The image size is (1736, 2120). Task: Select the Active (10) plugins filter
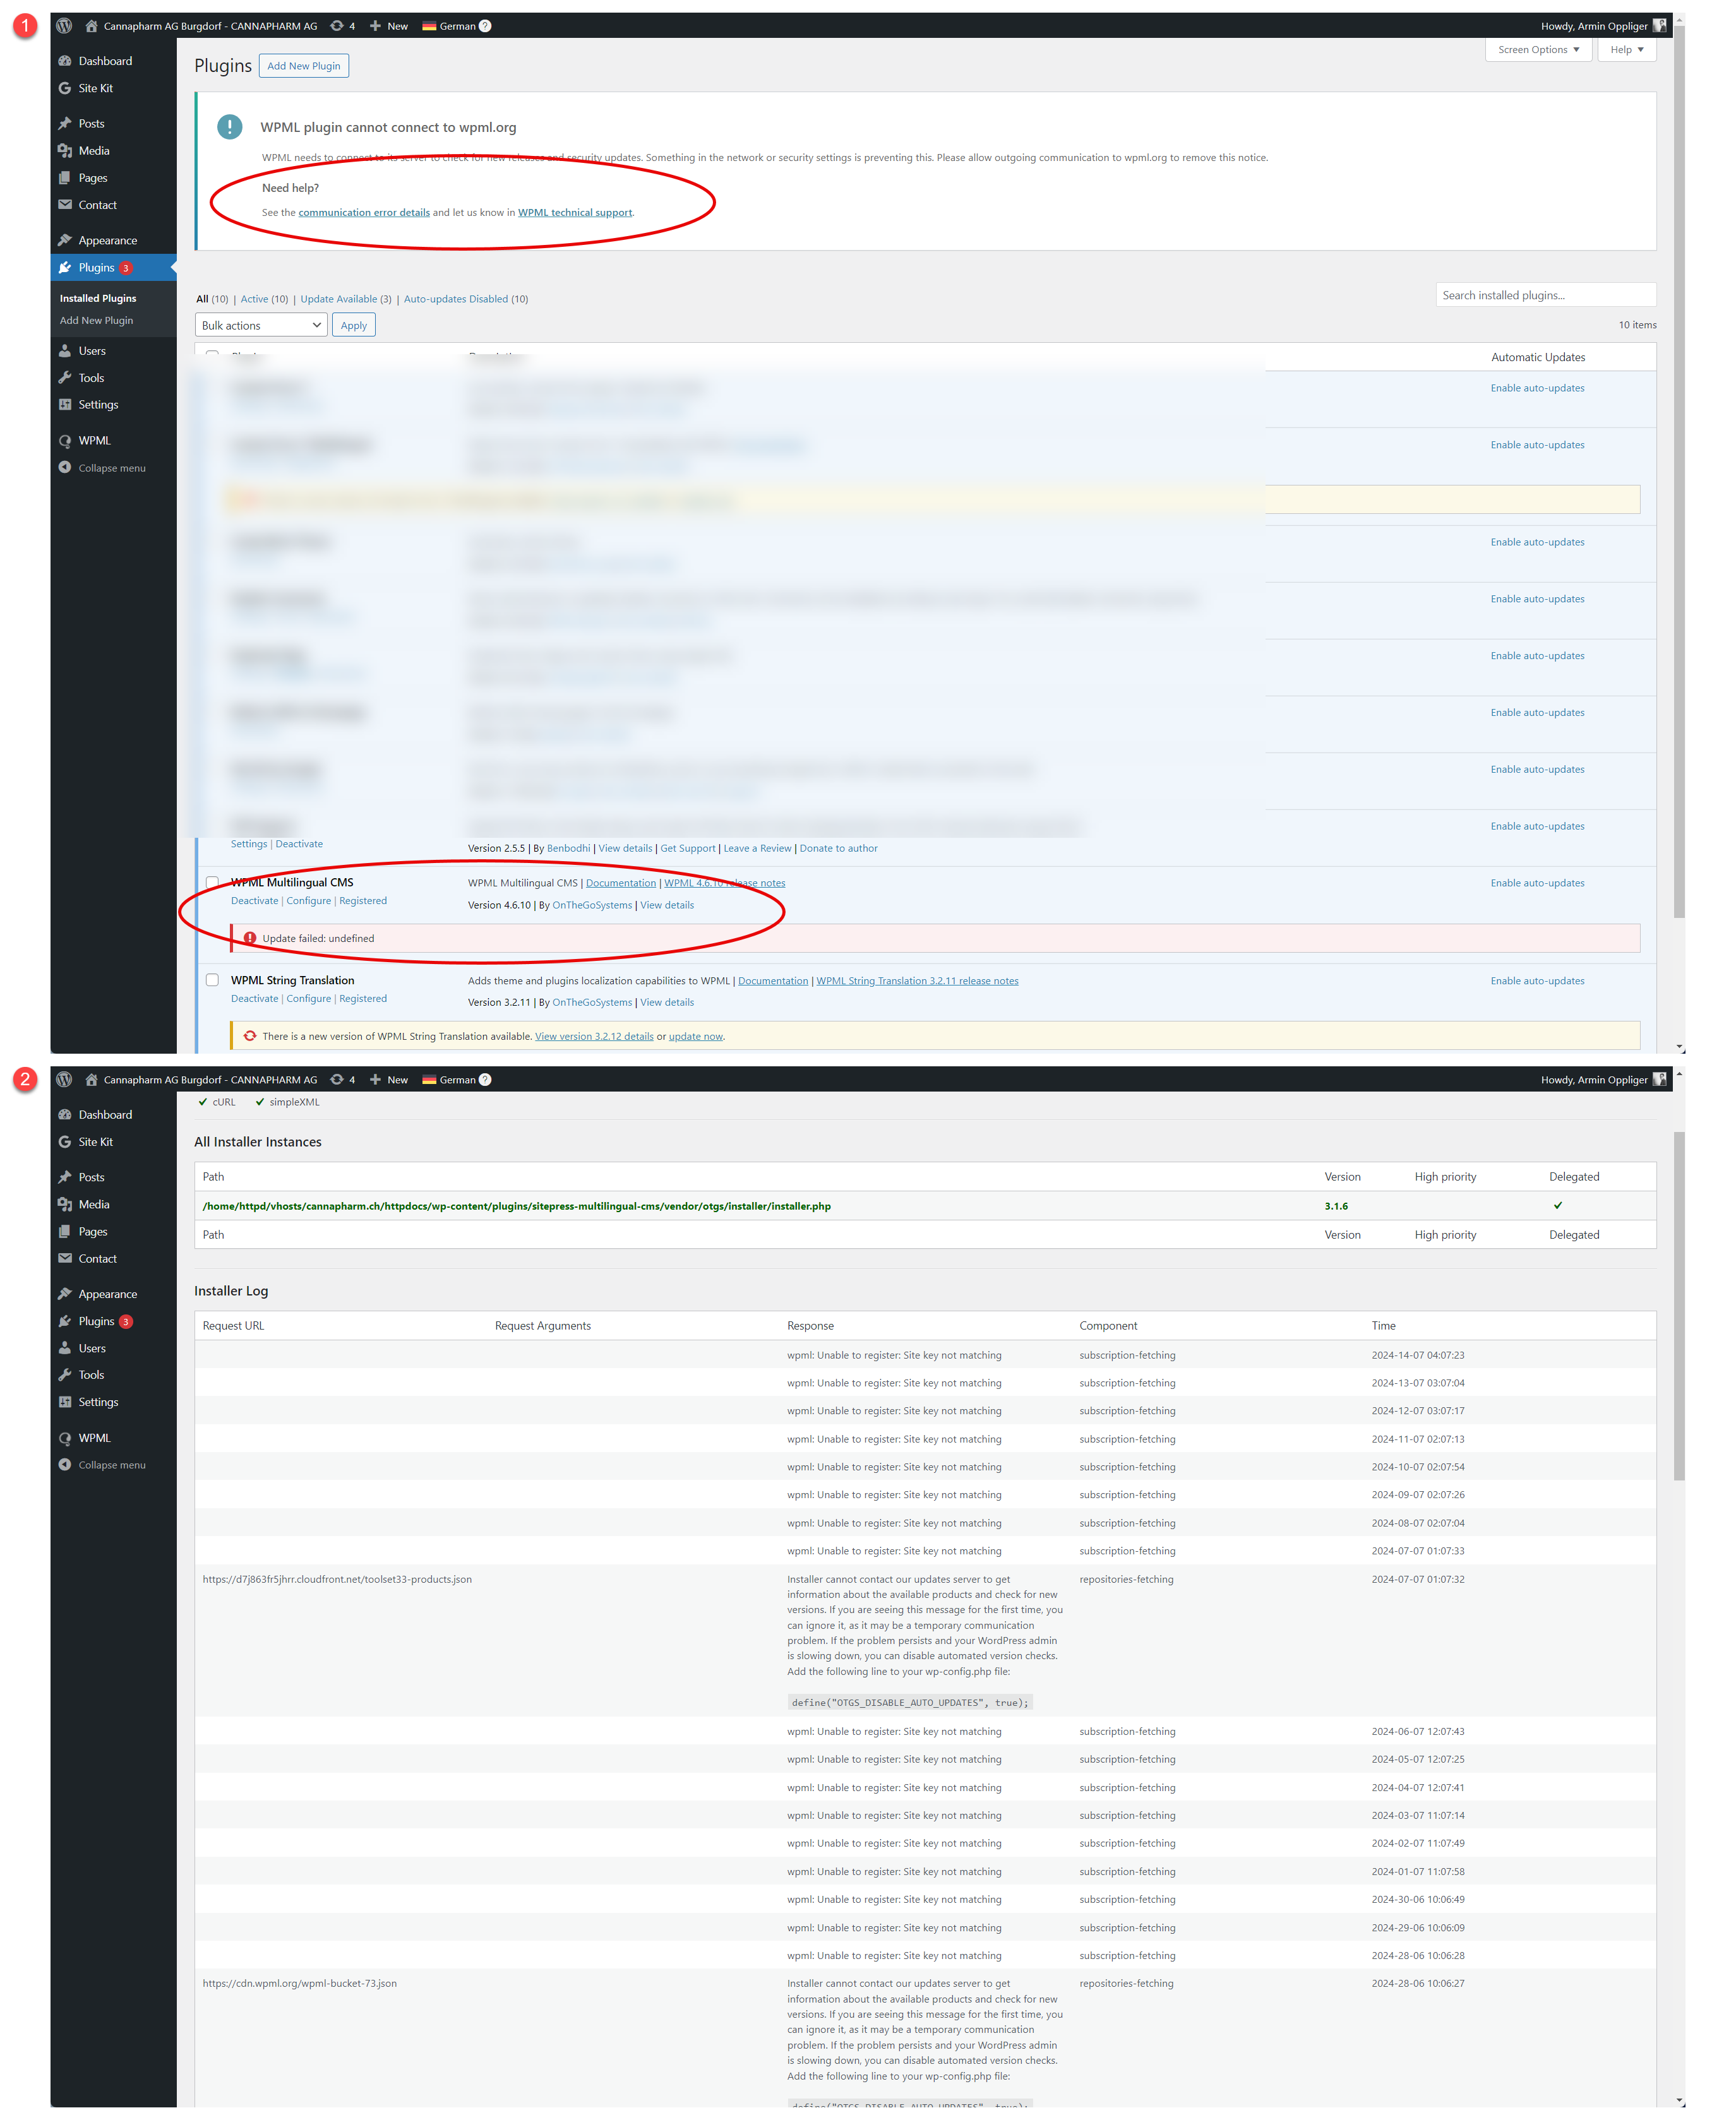264,298
